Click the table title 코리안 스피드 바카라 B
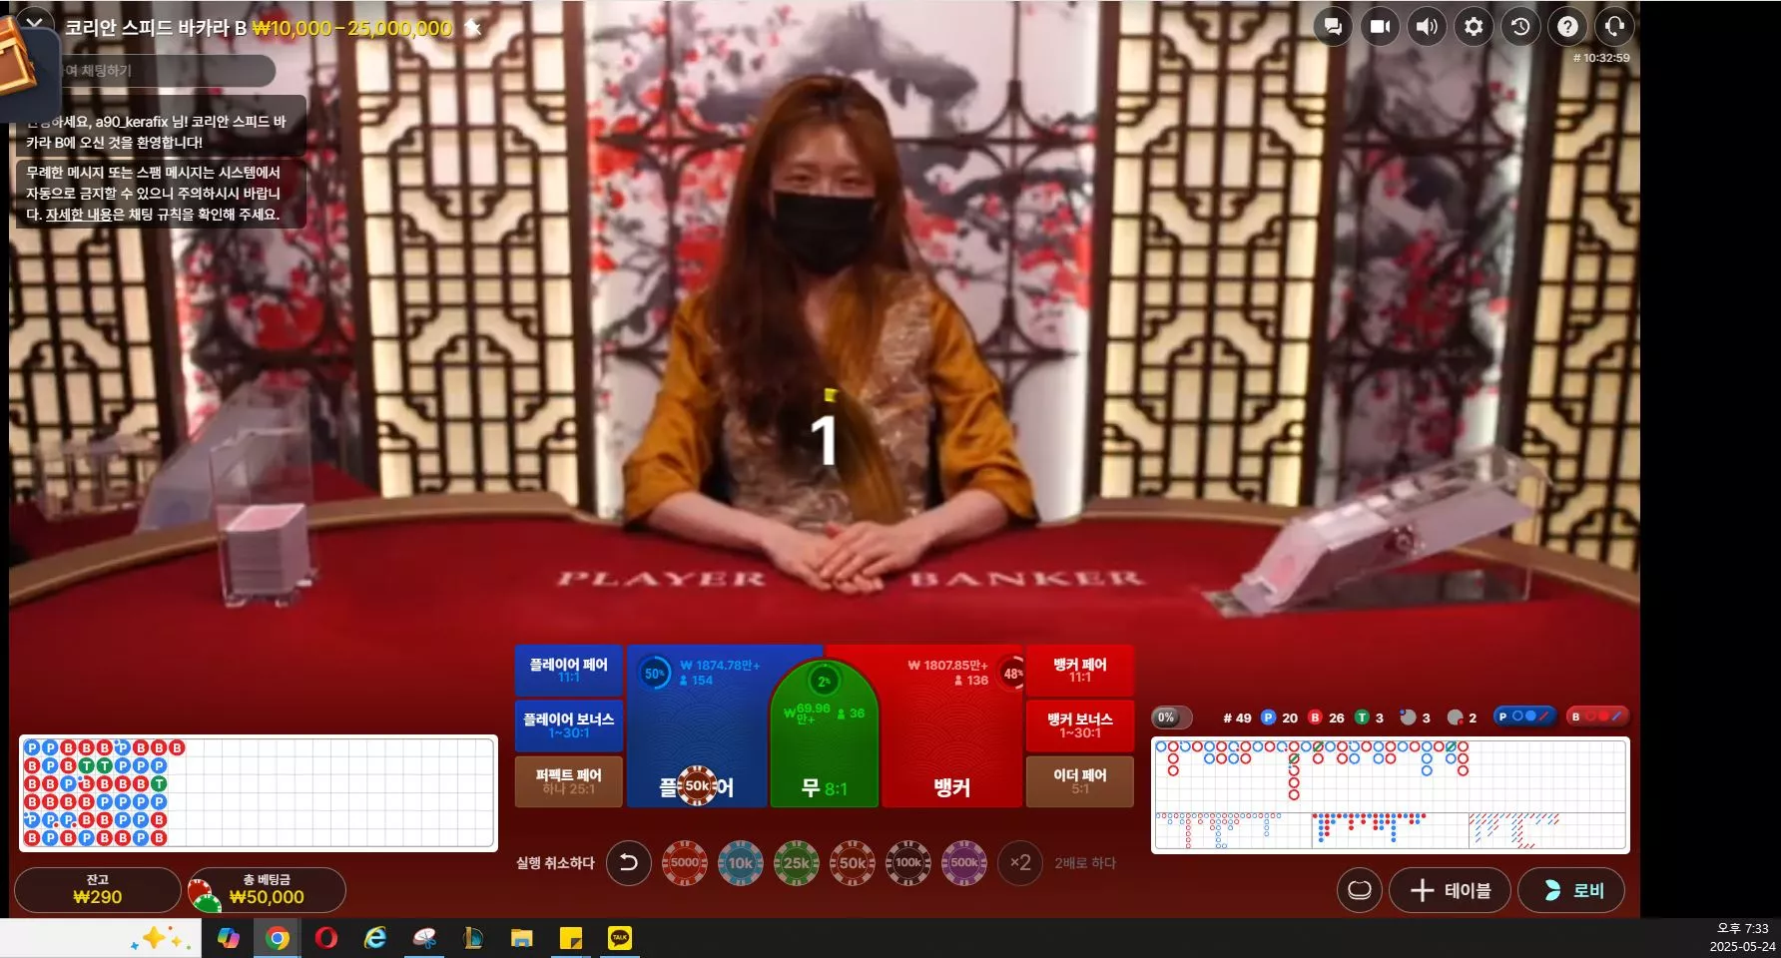 [156, 28]
